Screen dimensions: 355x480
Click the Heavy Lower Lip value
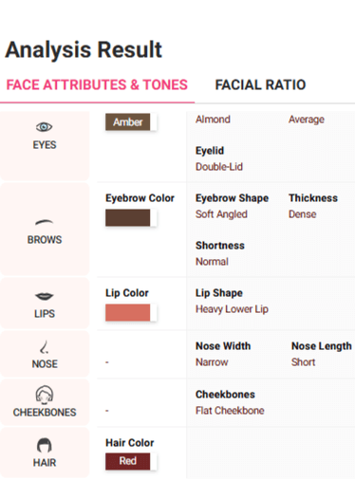tap(232, 309)
